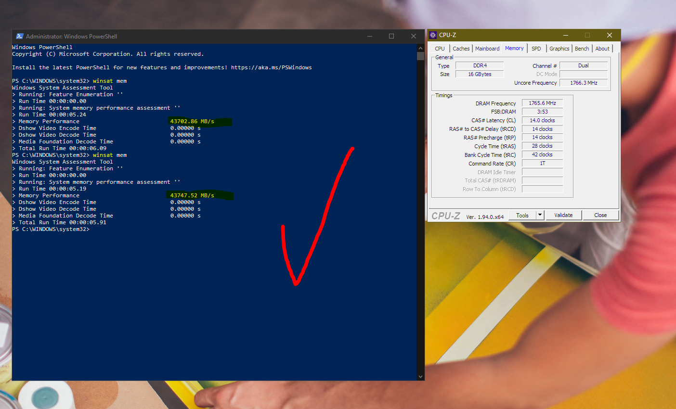
Task: Select the Memory tab
Action: (x=514, y=48)
